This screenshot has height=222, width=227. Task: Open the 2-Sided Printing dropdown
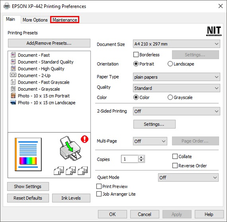pos(176,111)
